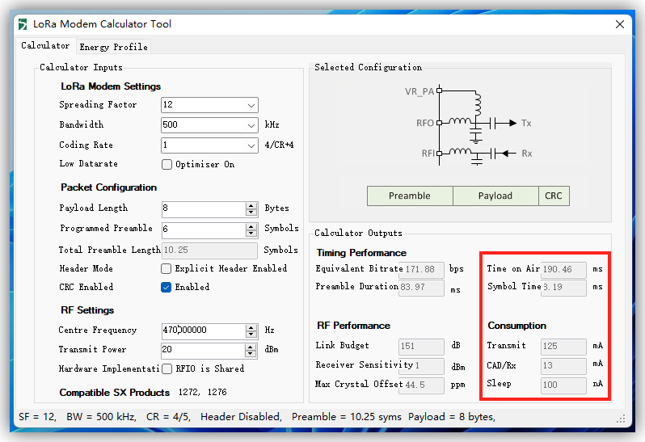Decrease Programmed Preamble with down arrow

251,234
